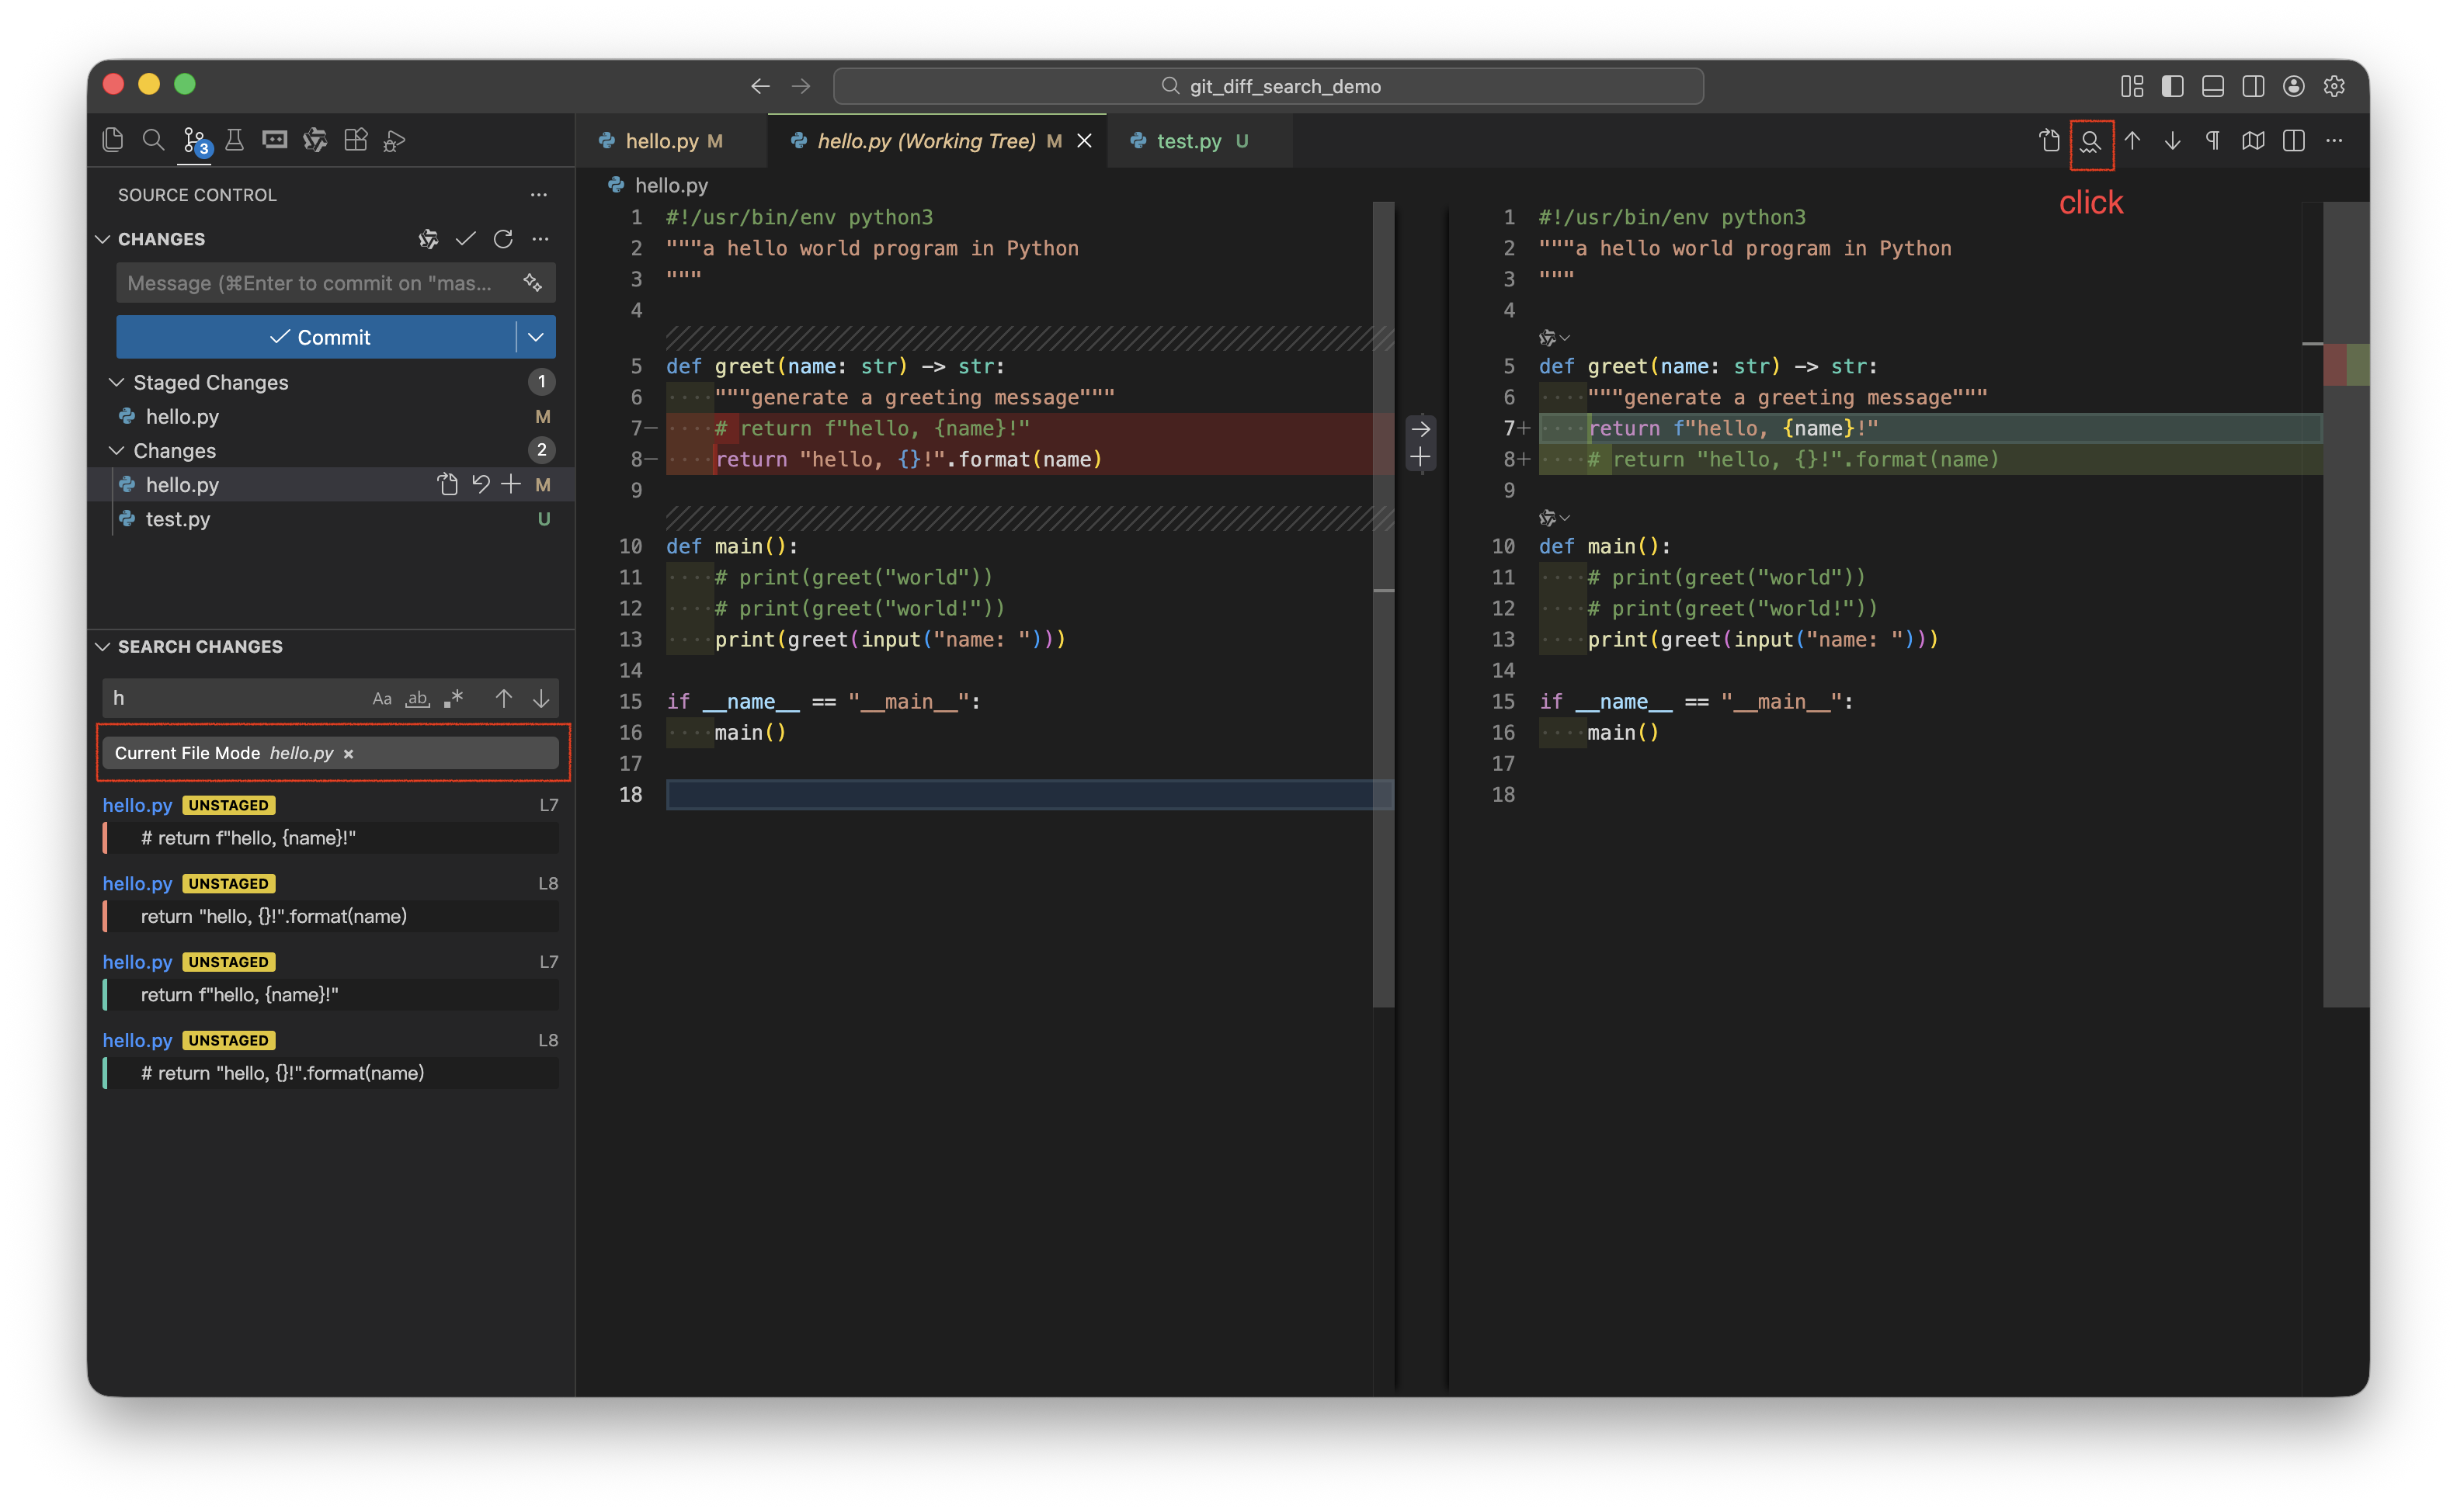Collapse the SEARCH CHANGES section
The height and width of the screenshot is (1512, 2457).
pyautogui.click(x=102, y=647)
